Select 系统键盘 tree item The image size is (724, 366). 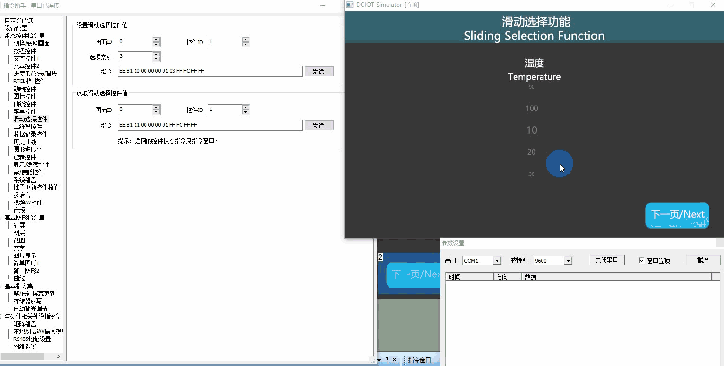tap(25, 180)
